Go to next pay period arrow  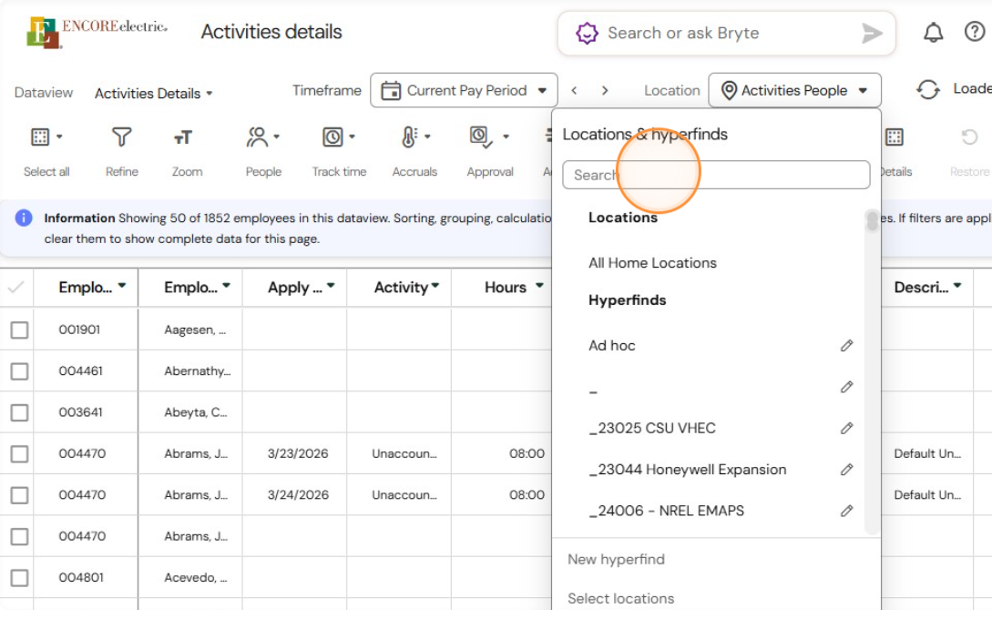click(605, 90)
